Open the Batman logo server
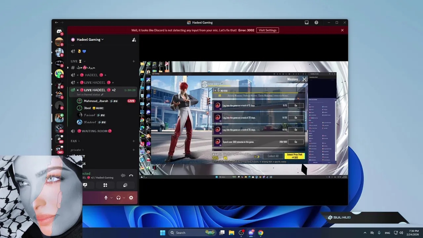The height and width of the screenshot is (238, 423). [x=59, y=63]
